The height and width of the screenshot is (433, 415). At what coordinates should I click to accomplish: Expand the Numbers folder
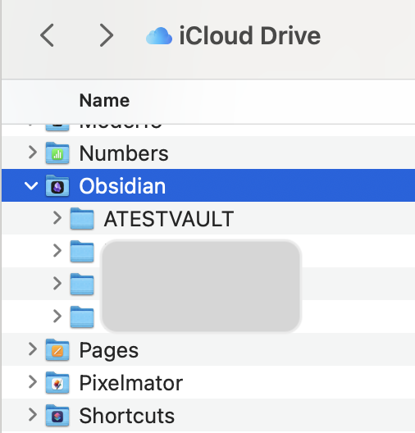[x=33, y=153]
